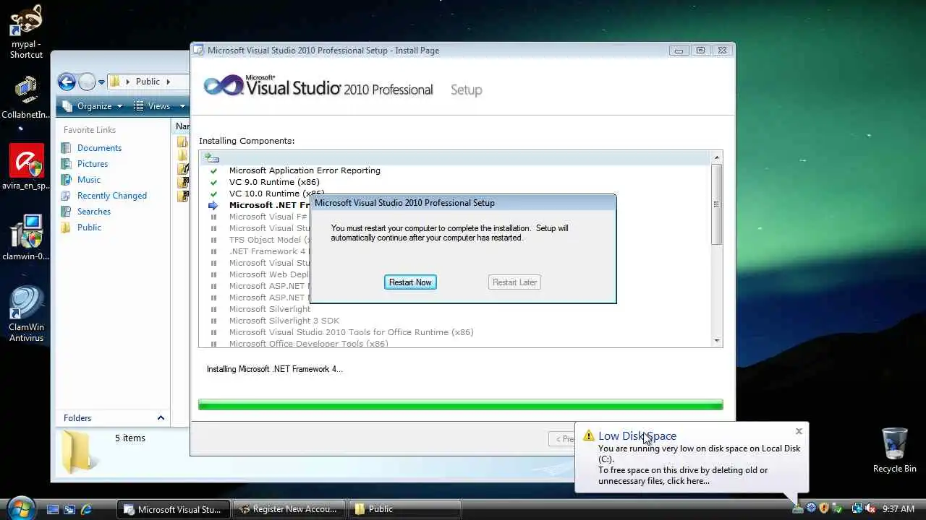Switch to Public folder taskbar button
The height and width of the screenshot is (520, 926).
pyautogui.click(x=404, y=509)
